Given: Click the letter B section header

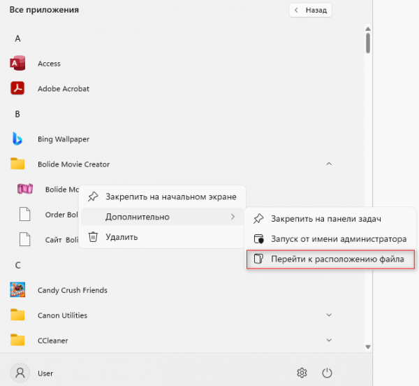Looking at the screenshot, I should tap(17, 114).
